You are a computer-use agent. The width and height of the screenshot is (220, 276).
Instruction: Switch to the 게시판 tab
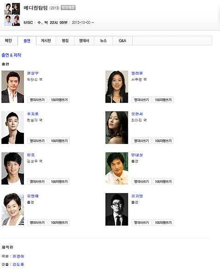tap(46, 40)
